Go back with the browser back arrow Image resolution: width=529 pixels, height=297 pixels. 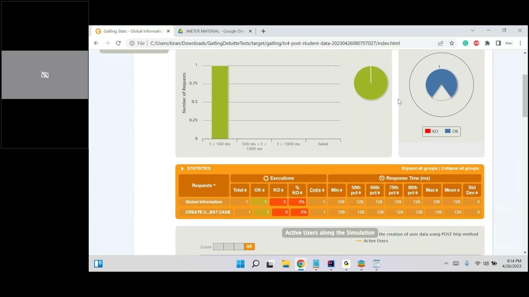(x=96, y=43)
